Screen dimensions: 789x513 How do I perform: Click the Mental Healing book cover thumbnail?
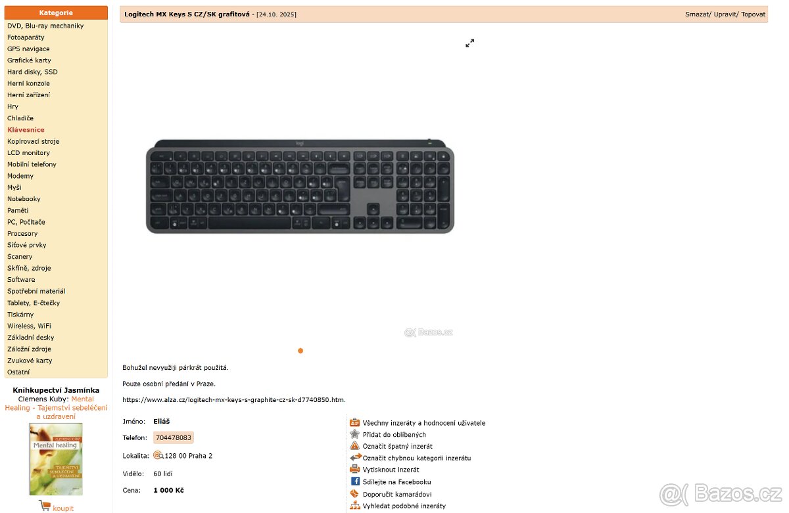click(56, 459)
